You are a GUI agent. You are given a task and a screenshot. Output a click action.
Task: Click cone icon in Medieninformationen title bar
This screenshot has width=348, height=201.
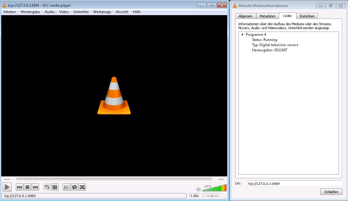pos(235,5)
